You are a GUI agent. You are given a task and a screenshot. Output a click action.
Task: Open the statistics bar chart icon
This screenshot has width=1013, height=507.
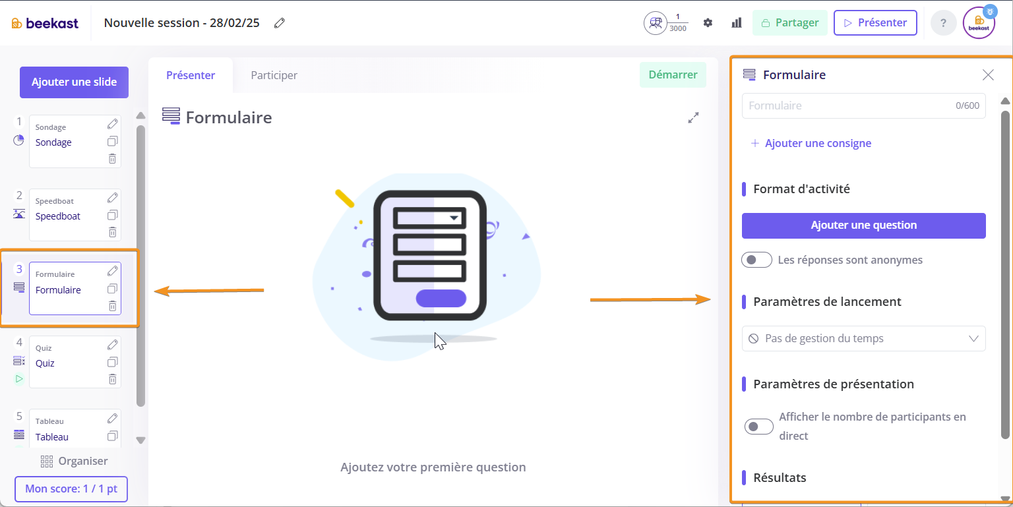coord(736,23)
